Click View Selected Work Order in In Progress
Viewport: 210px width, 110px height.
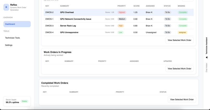tap(180, 69)
